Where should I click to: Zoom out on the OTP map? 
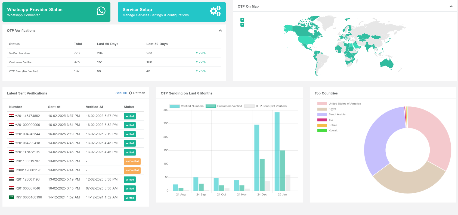coord(242,25)
